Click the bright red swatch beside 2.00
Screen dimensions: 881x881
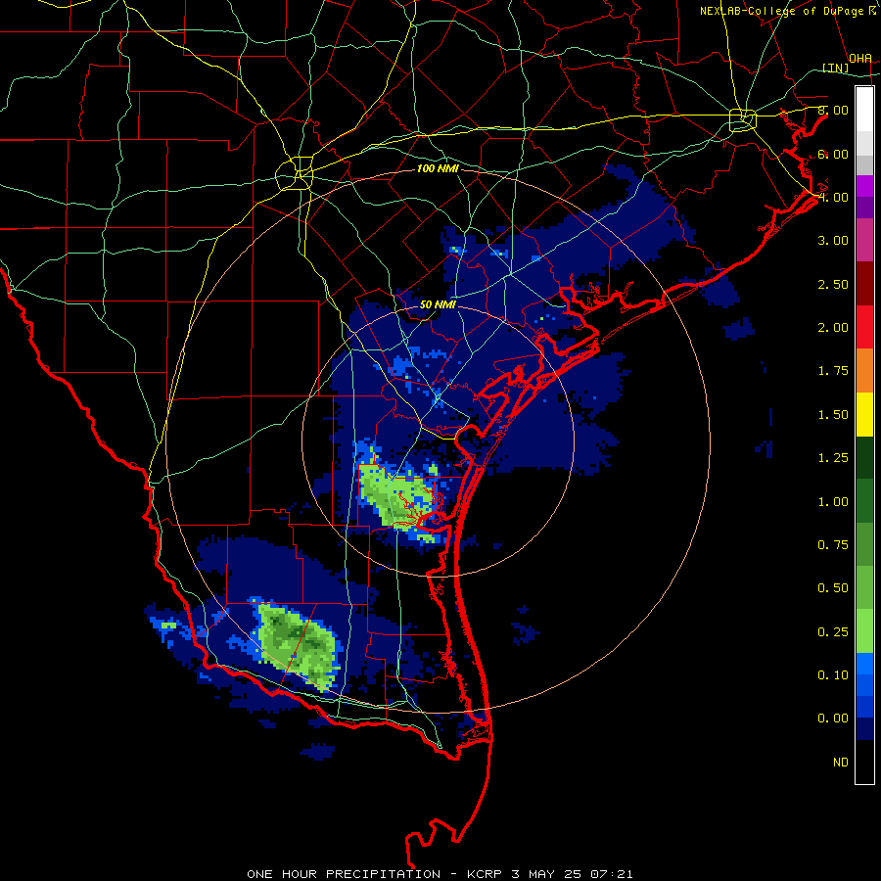click(x=864, y=327)
